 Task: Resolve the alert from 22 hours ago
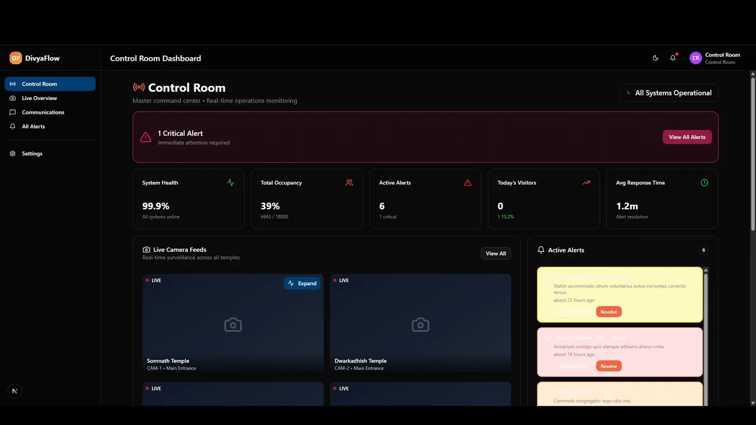[609, 312]
